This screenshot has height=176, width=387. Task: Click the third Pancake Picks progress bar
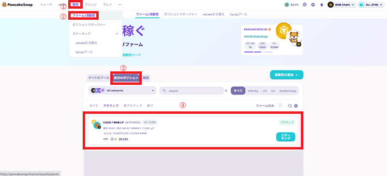(x=268, y=52)
